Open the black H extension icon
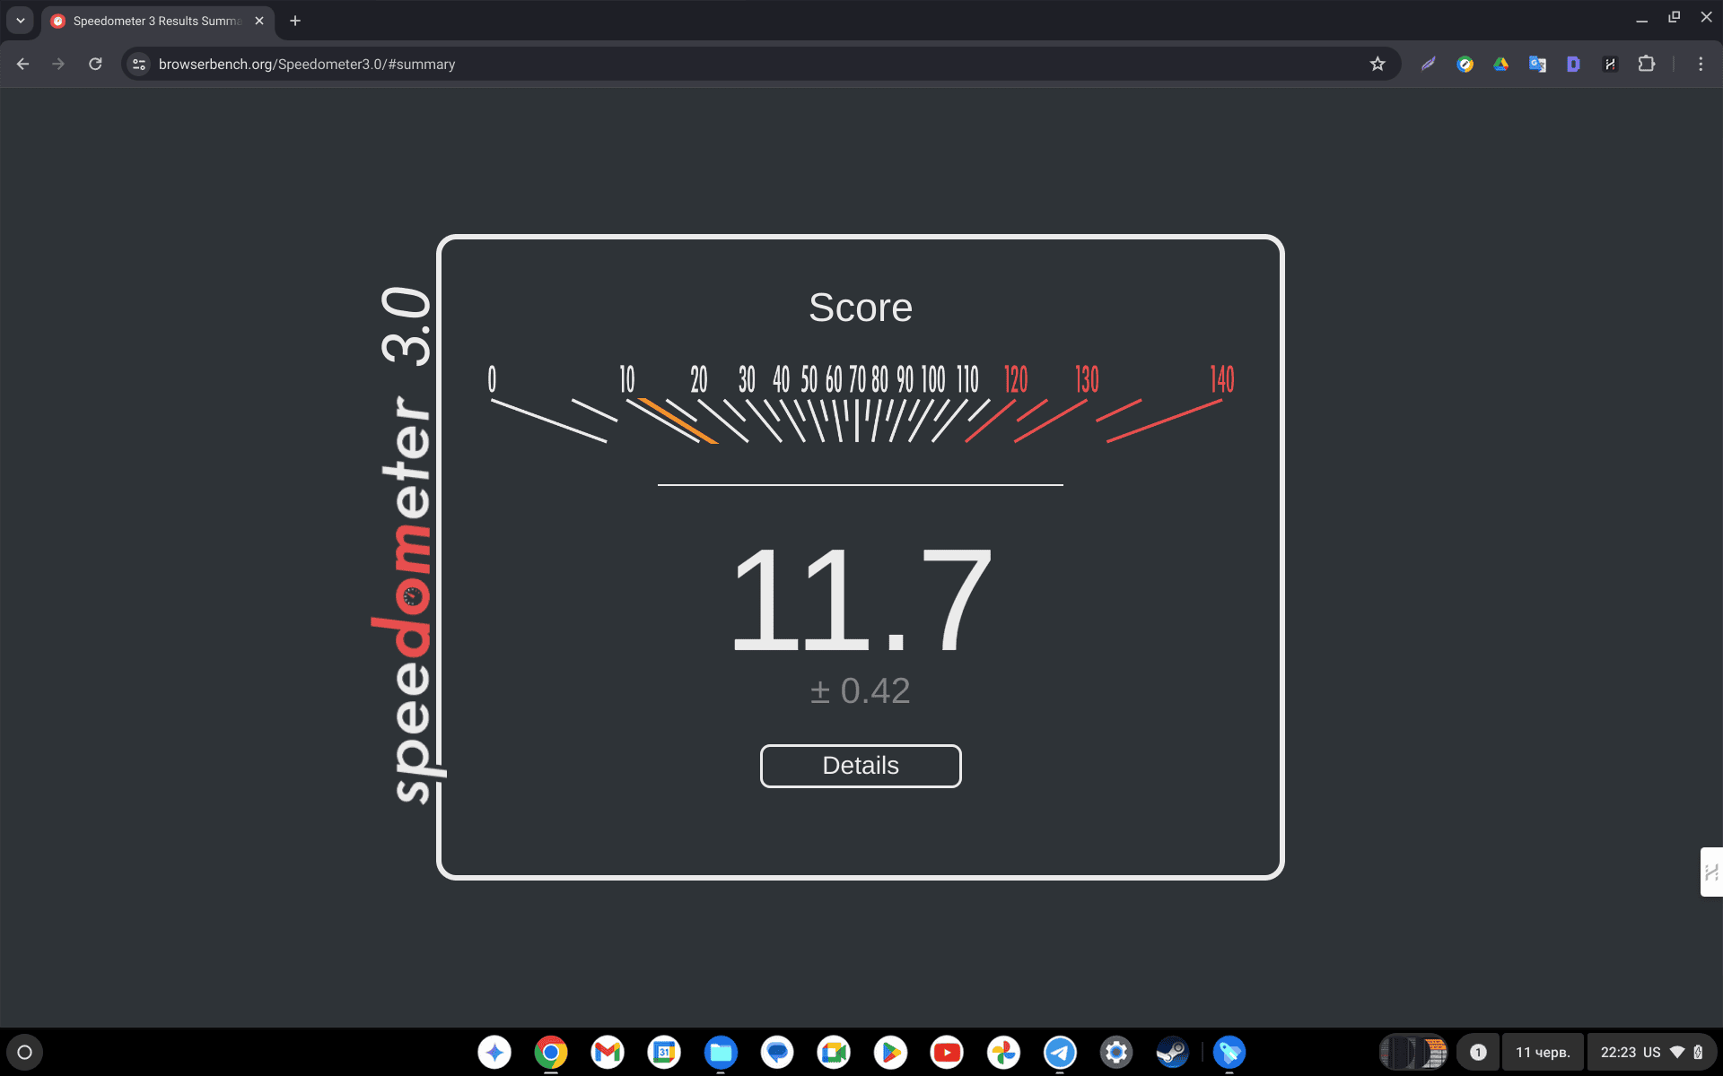Viewport: 1723px width, 1076px height. click(x=1610, y=64)
